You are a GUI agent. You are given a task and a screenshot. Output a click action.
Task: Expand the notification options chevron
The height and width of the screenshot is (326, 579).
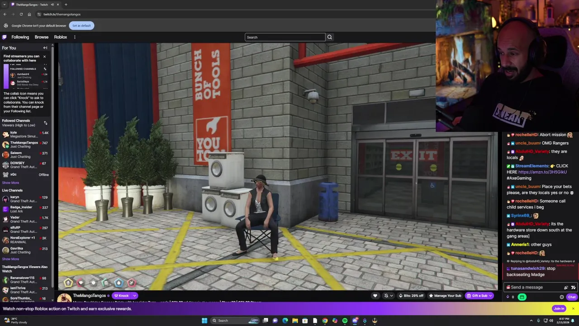(393, 296)
